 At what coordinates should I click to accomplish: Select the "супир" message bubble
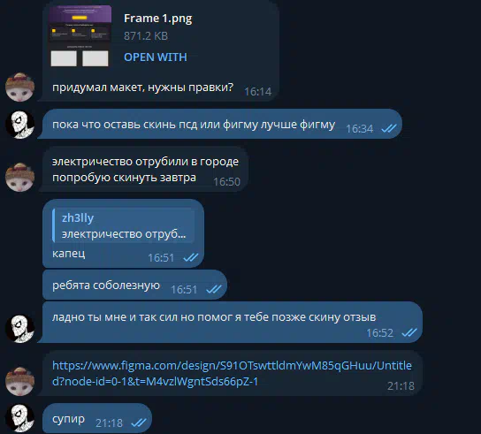tap(97, 418)
